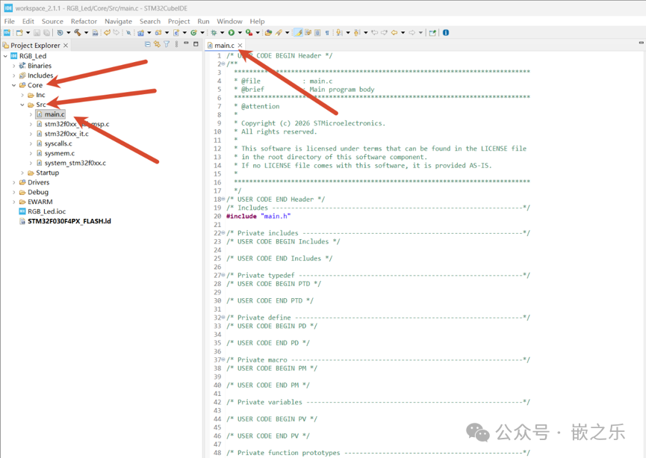Open the Help menu

[257, 21]
